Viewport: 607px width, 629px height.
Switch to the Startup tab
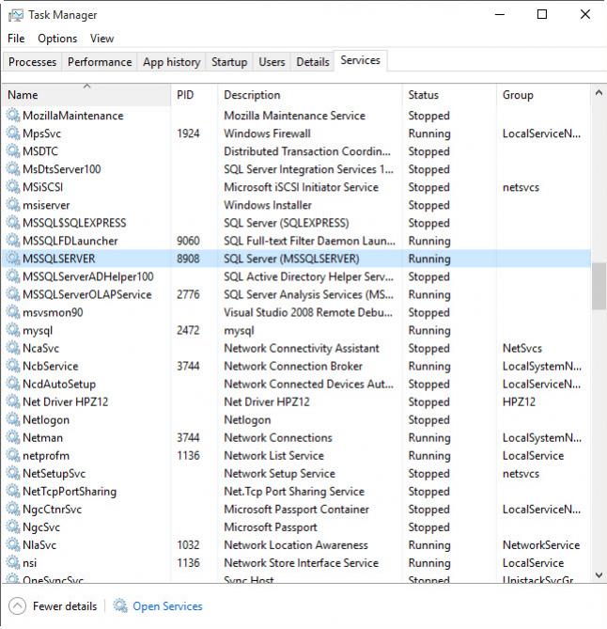[229, 62]
